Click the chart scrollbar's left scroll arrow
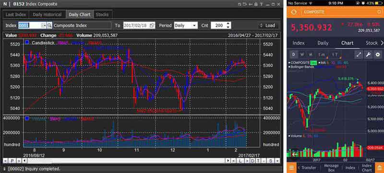This screenshot has height=173, width=384. 24,161
